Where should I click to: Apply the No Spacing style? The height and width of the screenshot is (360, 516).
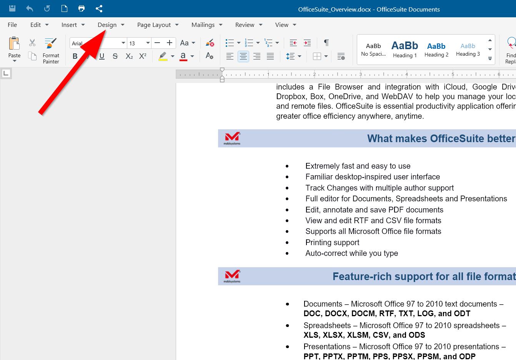[373, 50]
